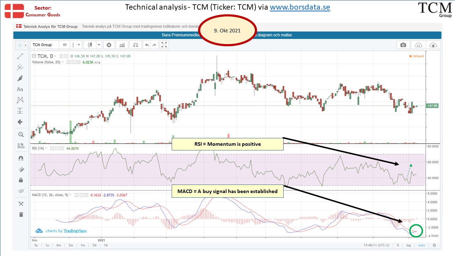
Task: Set time range to 1m
Action: tap(83, 245)
